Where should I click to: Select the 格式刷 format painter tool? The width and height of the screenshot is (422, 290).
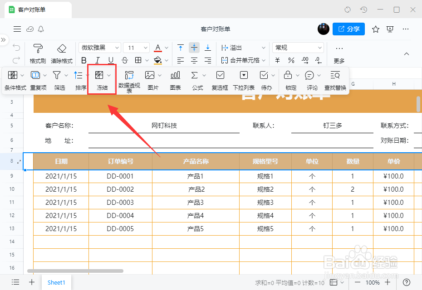(39, 52)
